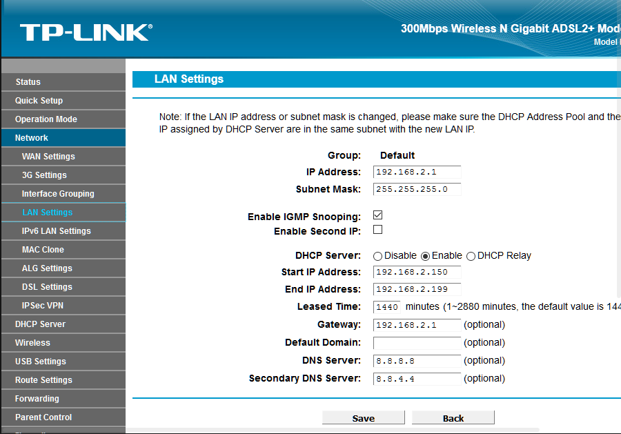Click the IP Address input field

pyautogui.click(x=417, y=172)
